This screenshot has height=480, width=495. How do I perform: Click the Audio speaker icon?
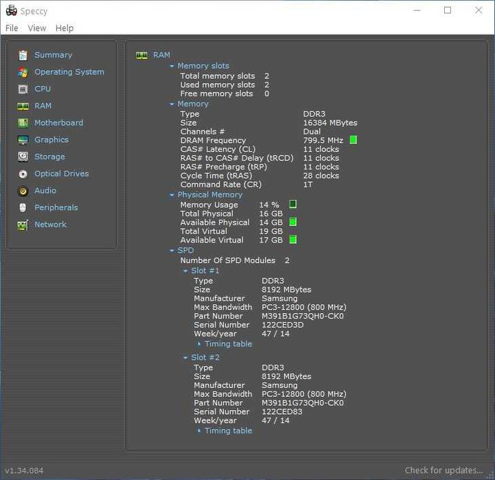[x=23, y=191]
